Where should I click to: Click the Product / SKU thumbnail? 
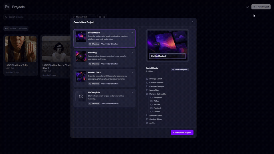81,76
